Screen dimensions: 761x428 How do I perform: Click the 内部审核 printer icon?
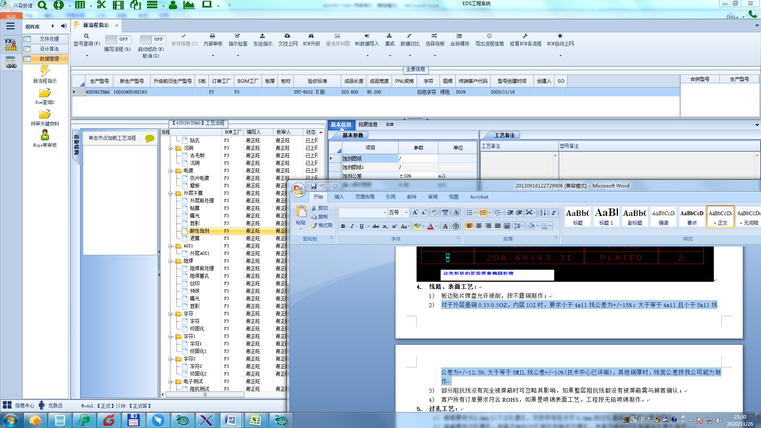[x=212, y=36]
